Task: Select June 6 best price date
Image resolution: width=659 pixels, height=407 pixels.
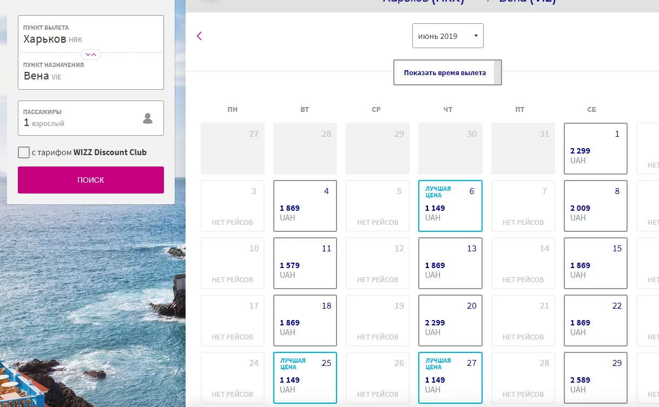Action: (x=450, y=206)
